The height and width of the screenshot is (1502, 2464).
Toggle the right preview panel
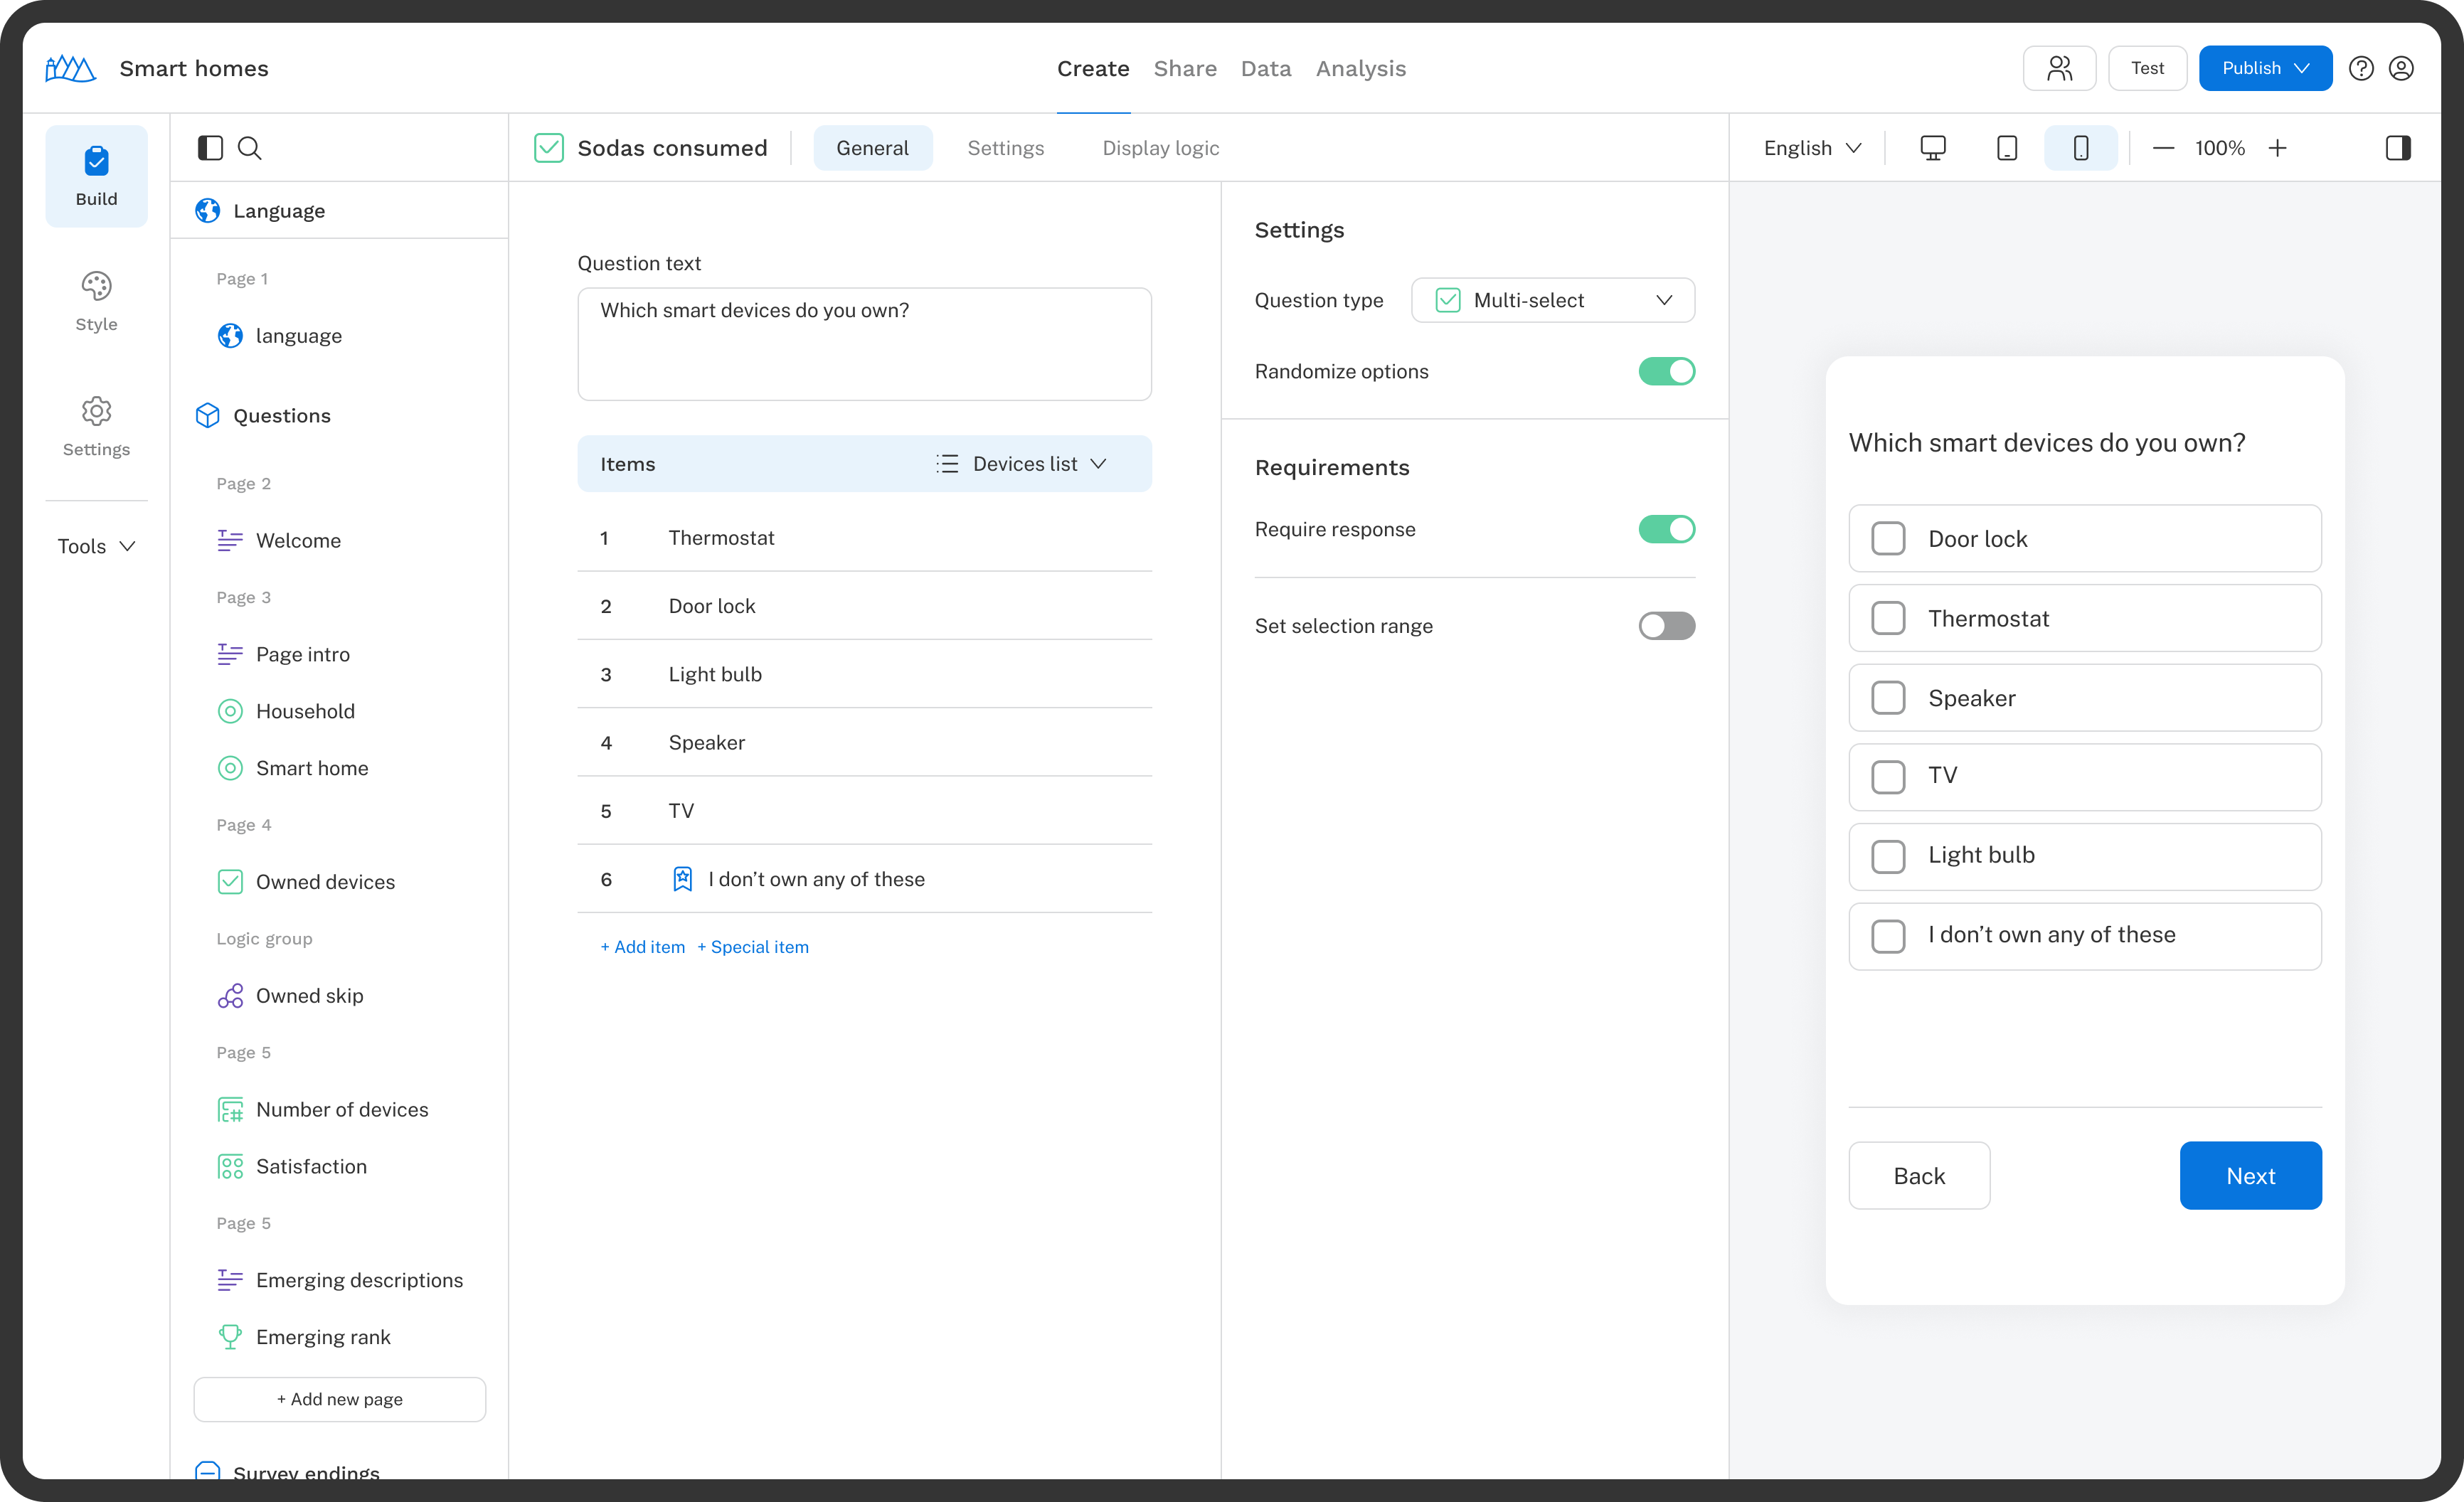[2398, 147]
